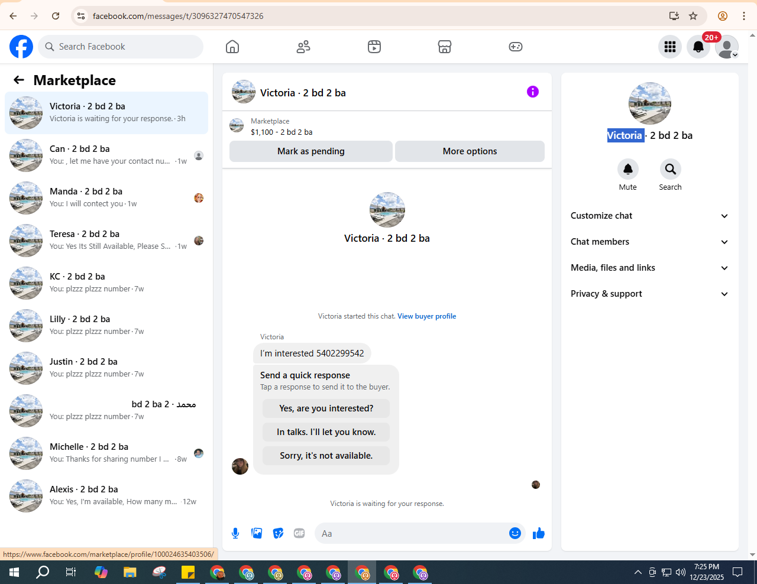This screenshot has height=584, width=757.
Task: Open the Justin · 2 bd 2 ba conversation
Action: pyautogui.click(x=106, y=368)
